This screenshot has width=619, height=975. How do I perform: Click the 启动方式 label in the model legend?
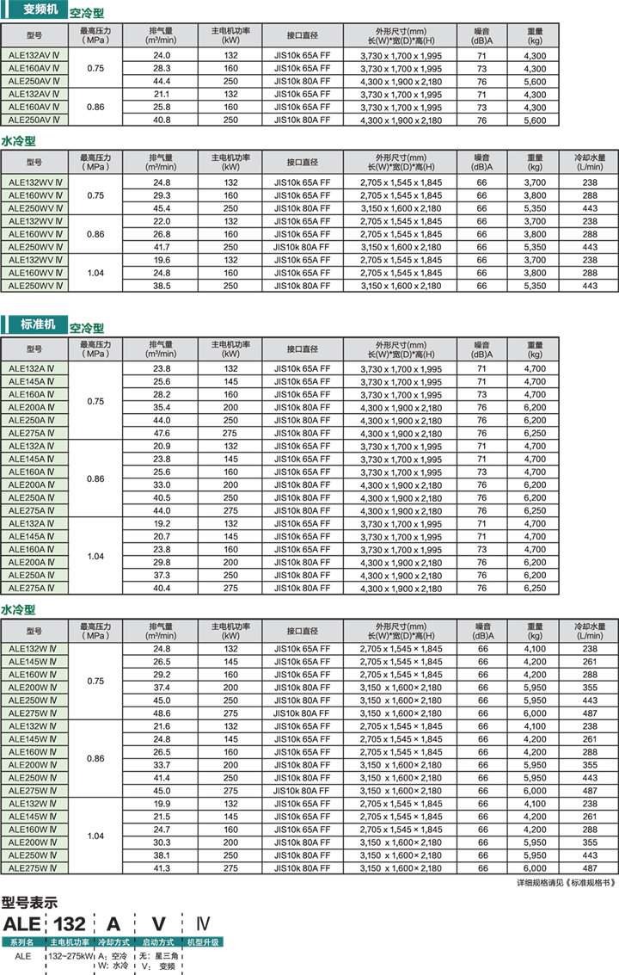pos(156,942)
